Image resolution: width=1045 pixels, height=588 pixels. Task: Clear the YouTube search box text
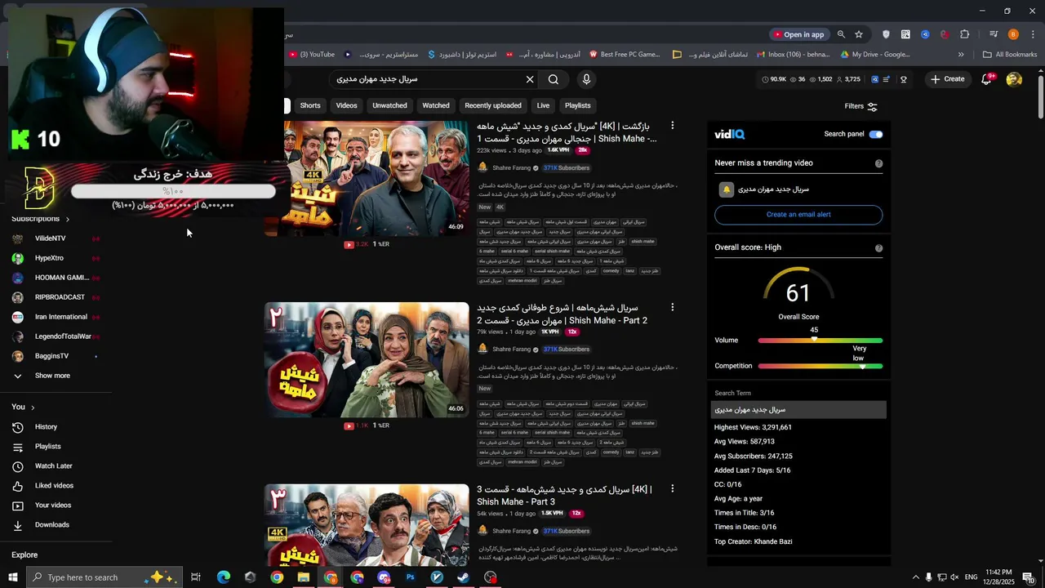pos(530,79)
